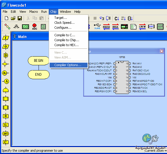Click the Copy icon in toolbar
167x154 pixels.
[35, 18]
